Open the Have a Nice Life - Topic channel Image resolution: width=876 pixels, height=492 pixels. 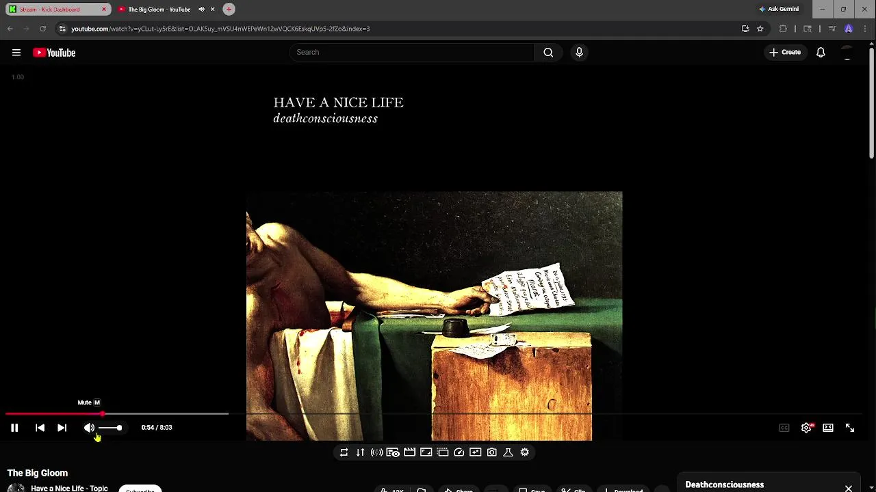tap(69, 488)
